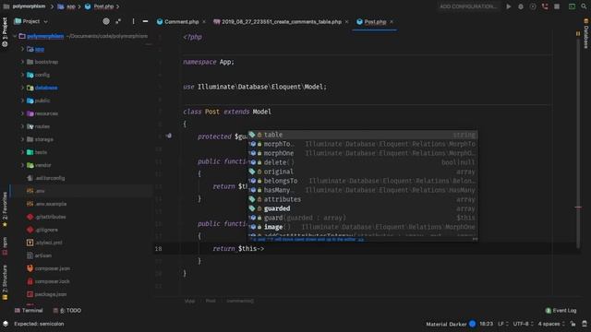
Task: Open the 6: TODO tool window
Action: coord(67,311)
